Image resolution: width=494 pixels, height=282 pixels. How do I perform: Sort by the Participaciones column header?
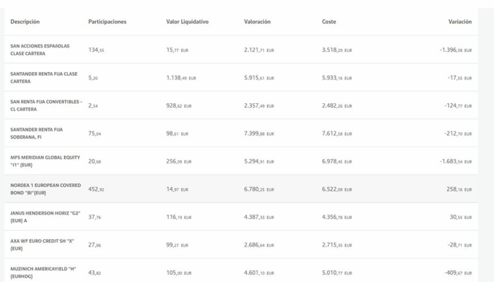pos(108,22)
